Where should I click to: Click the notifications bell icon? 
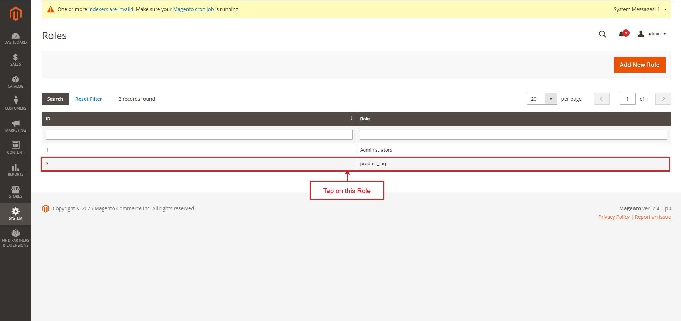coord(621,34)
